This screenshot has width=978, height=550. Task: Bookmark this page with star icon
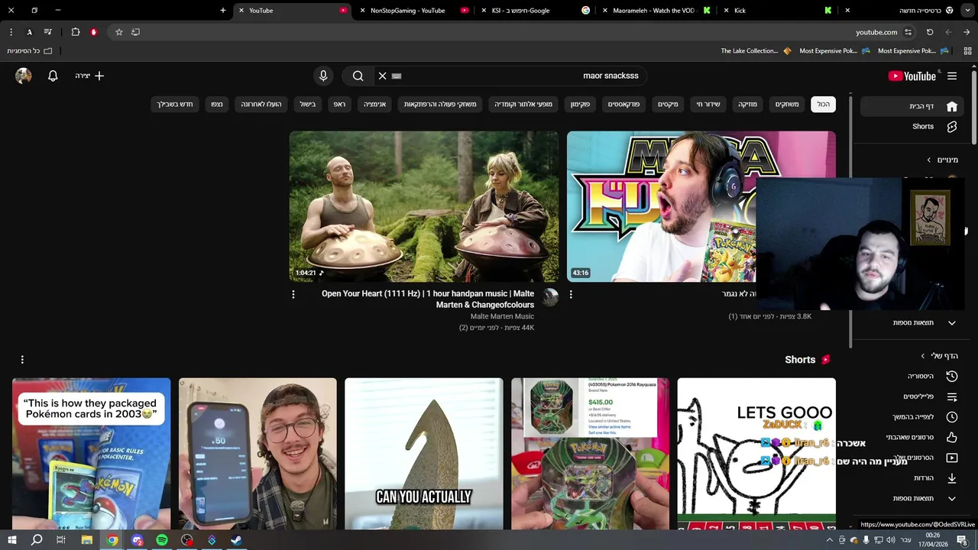(118, 32)
